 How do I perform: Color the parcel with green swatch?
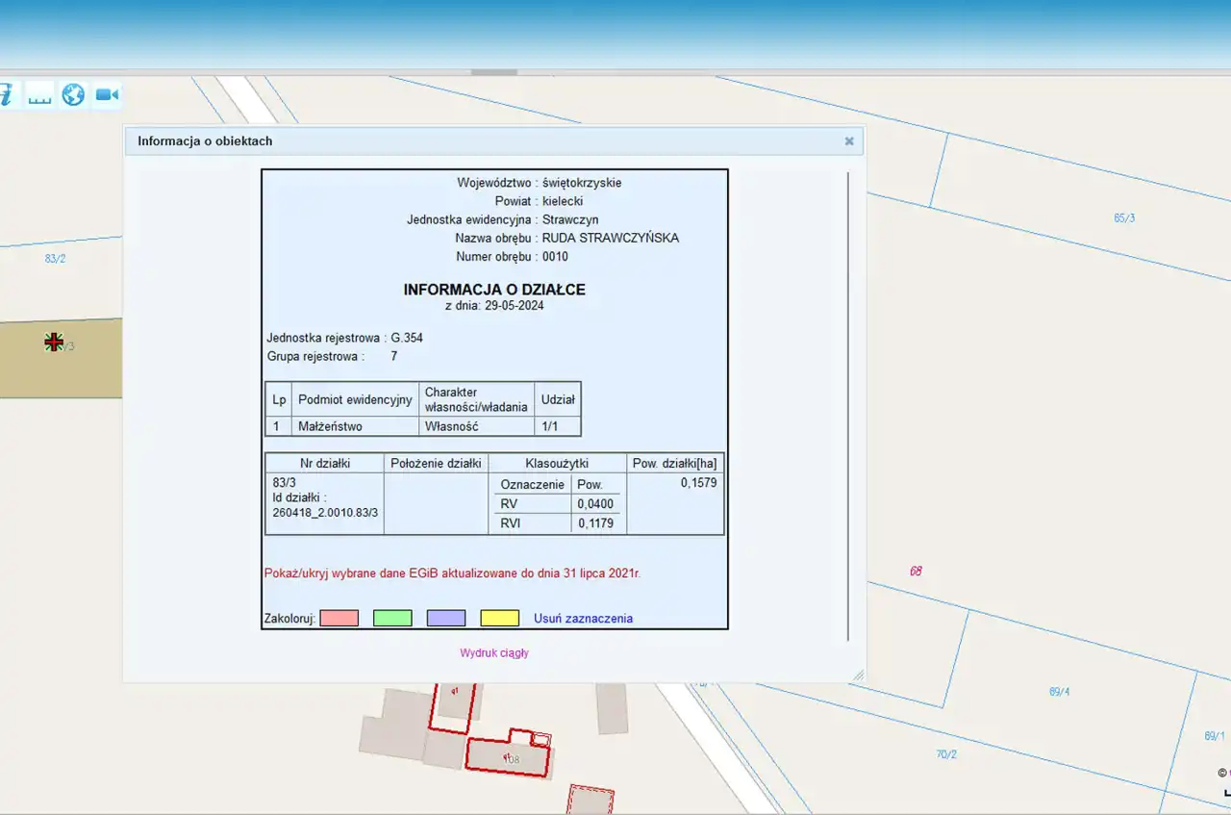coord(392,618)
